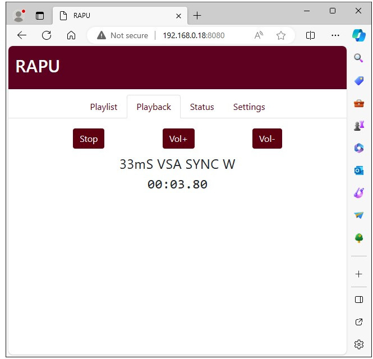The image size is (373, 359).
Task: Open link in new window sidebar icon
Action: tap(359, 322)
